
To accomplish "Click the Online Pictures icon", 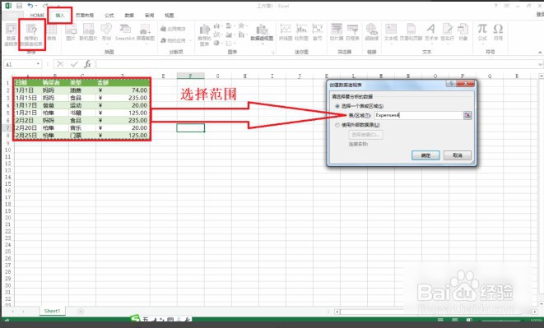I will 88,33.
